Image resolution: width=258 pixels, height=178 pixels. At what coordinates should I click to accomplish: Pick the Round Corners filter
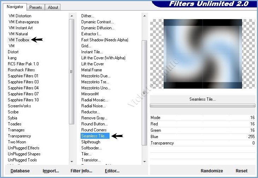click(x=94, y=130)
